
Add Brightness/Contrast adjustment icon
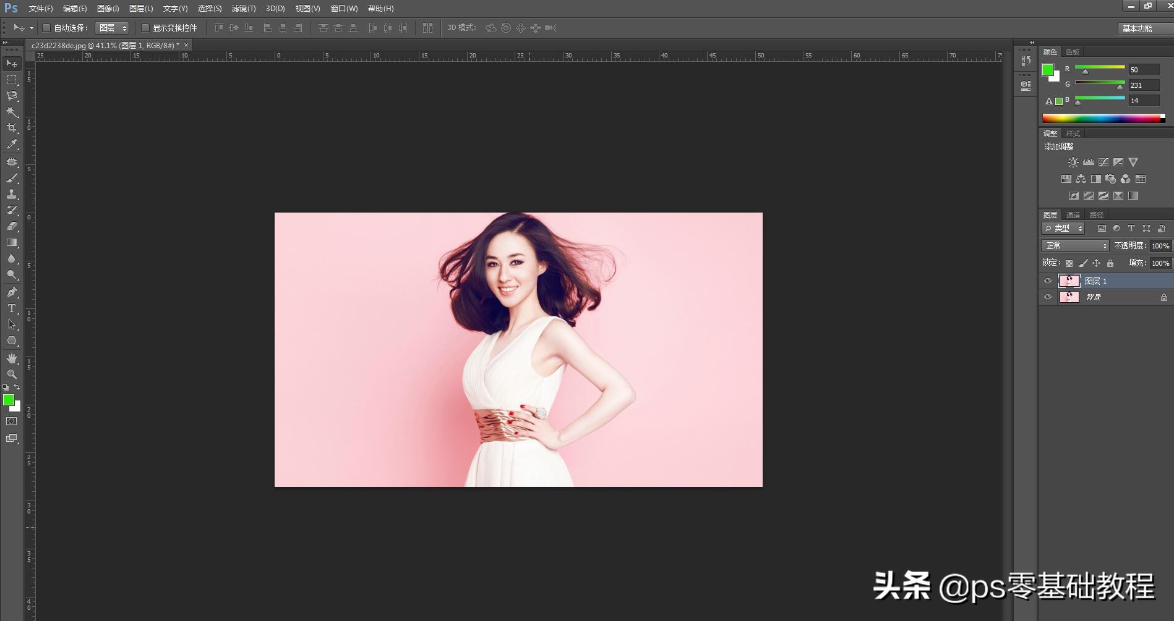click(x=1073, y=162)
